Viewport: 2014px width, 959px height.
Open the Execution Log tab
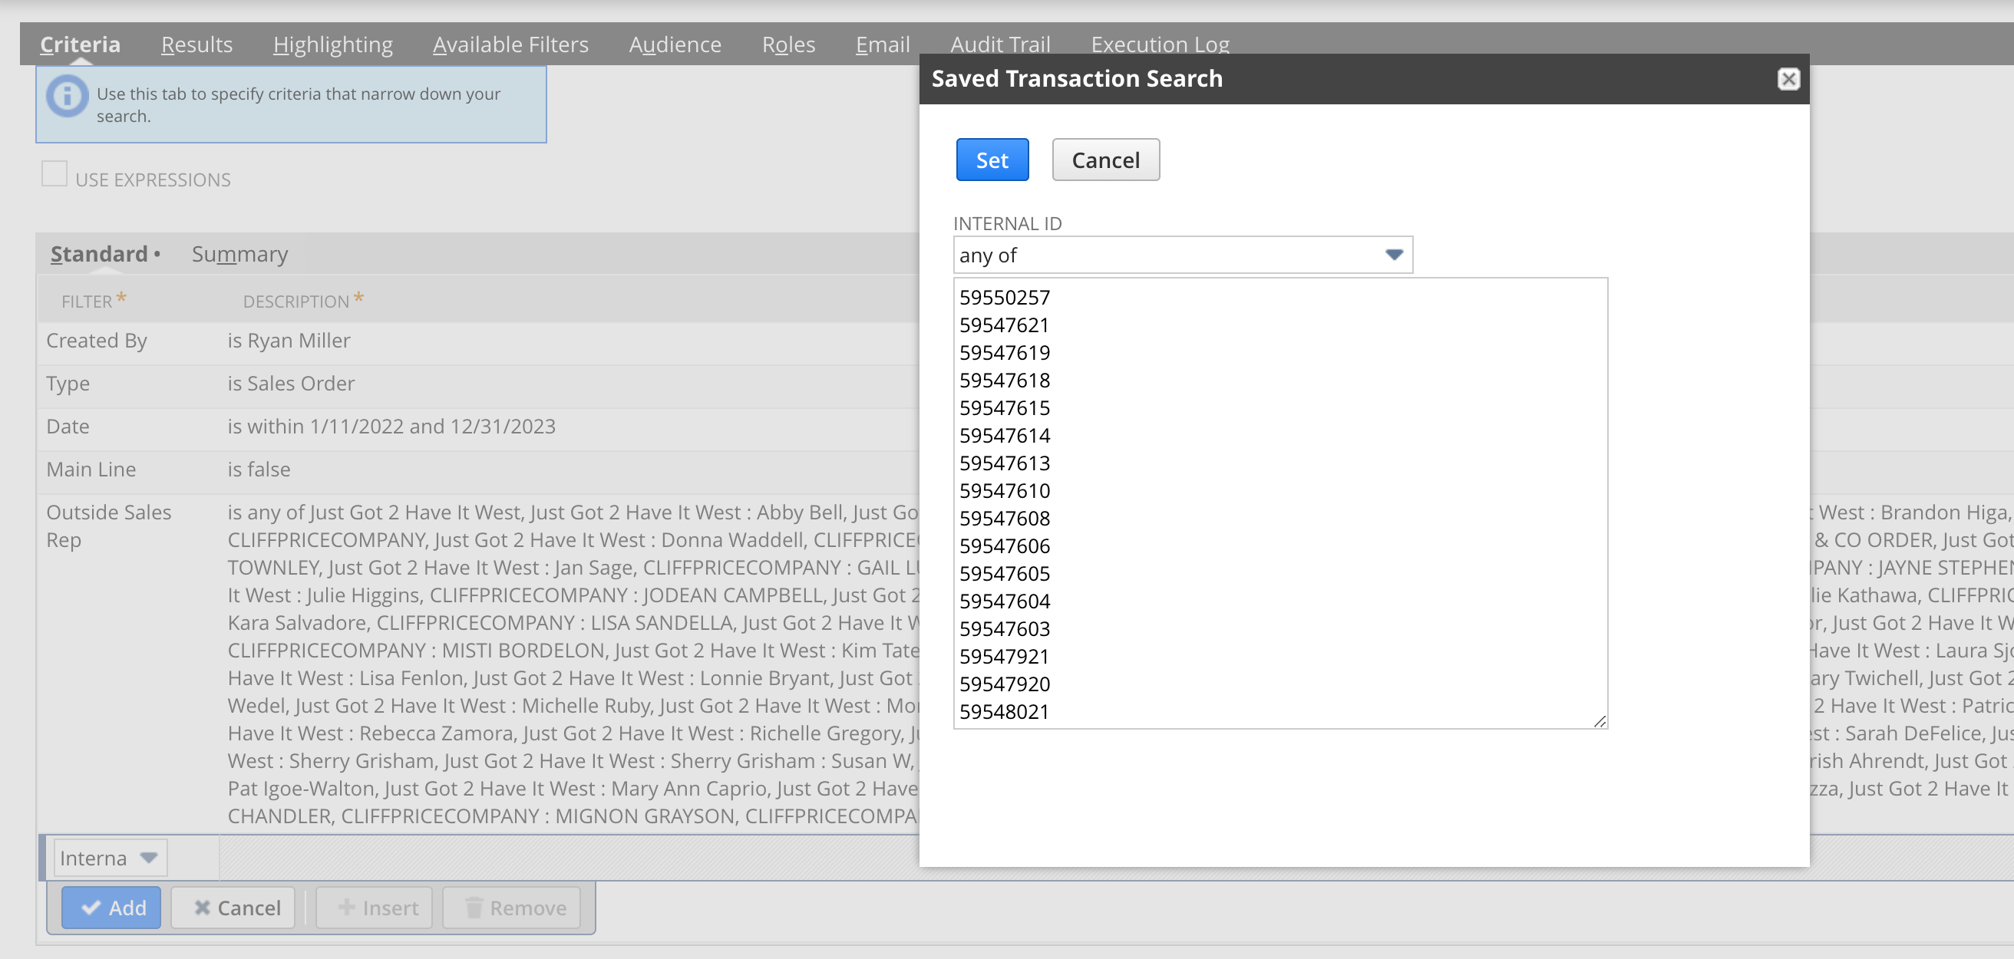1159,44
